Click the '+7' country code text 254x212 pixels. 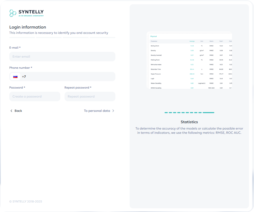point(24,76)
